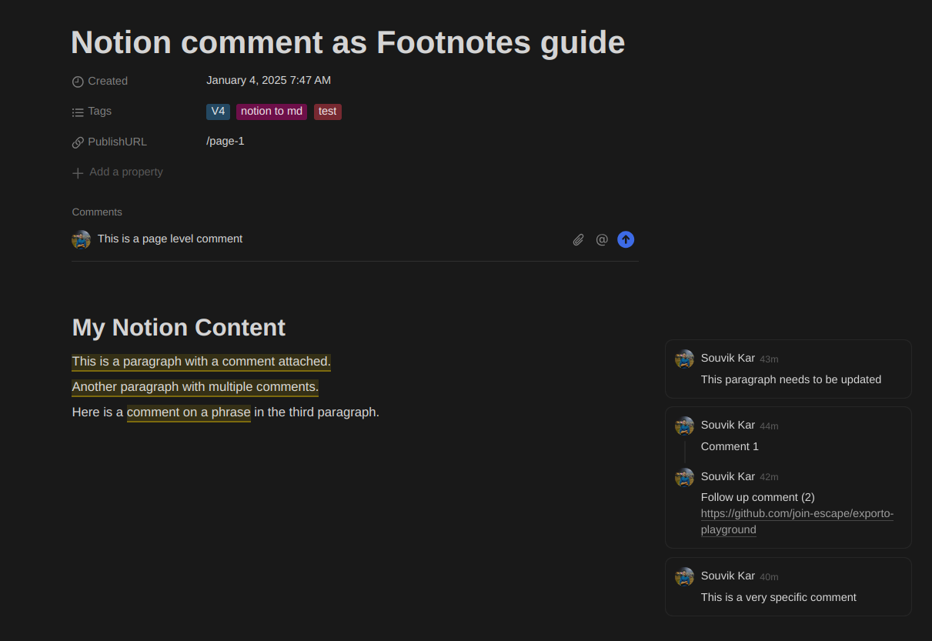The width and height of the screenshot is (932, 641).
Task: Select the red 'test' tag
Action: tap(327, 112)
